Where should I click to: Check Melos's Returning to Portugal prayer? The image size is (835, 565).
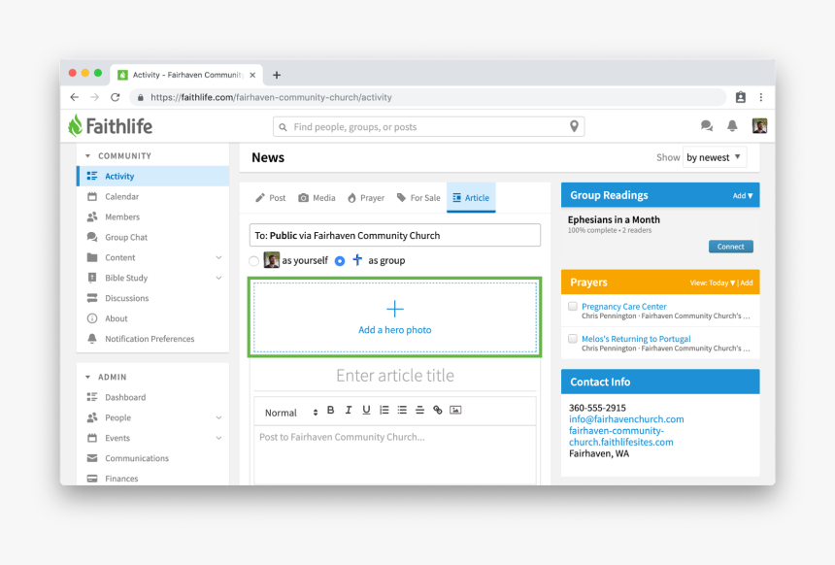573,339
